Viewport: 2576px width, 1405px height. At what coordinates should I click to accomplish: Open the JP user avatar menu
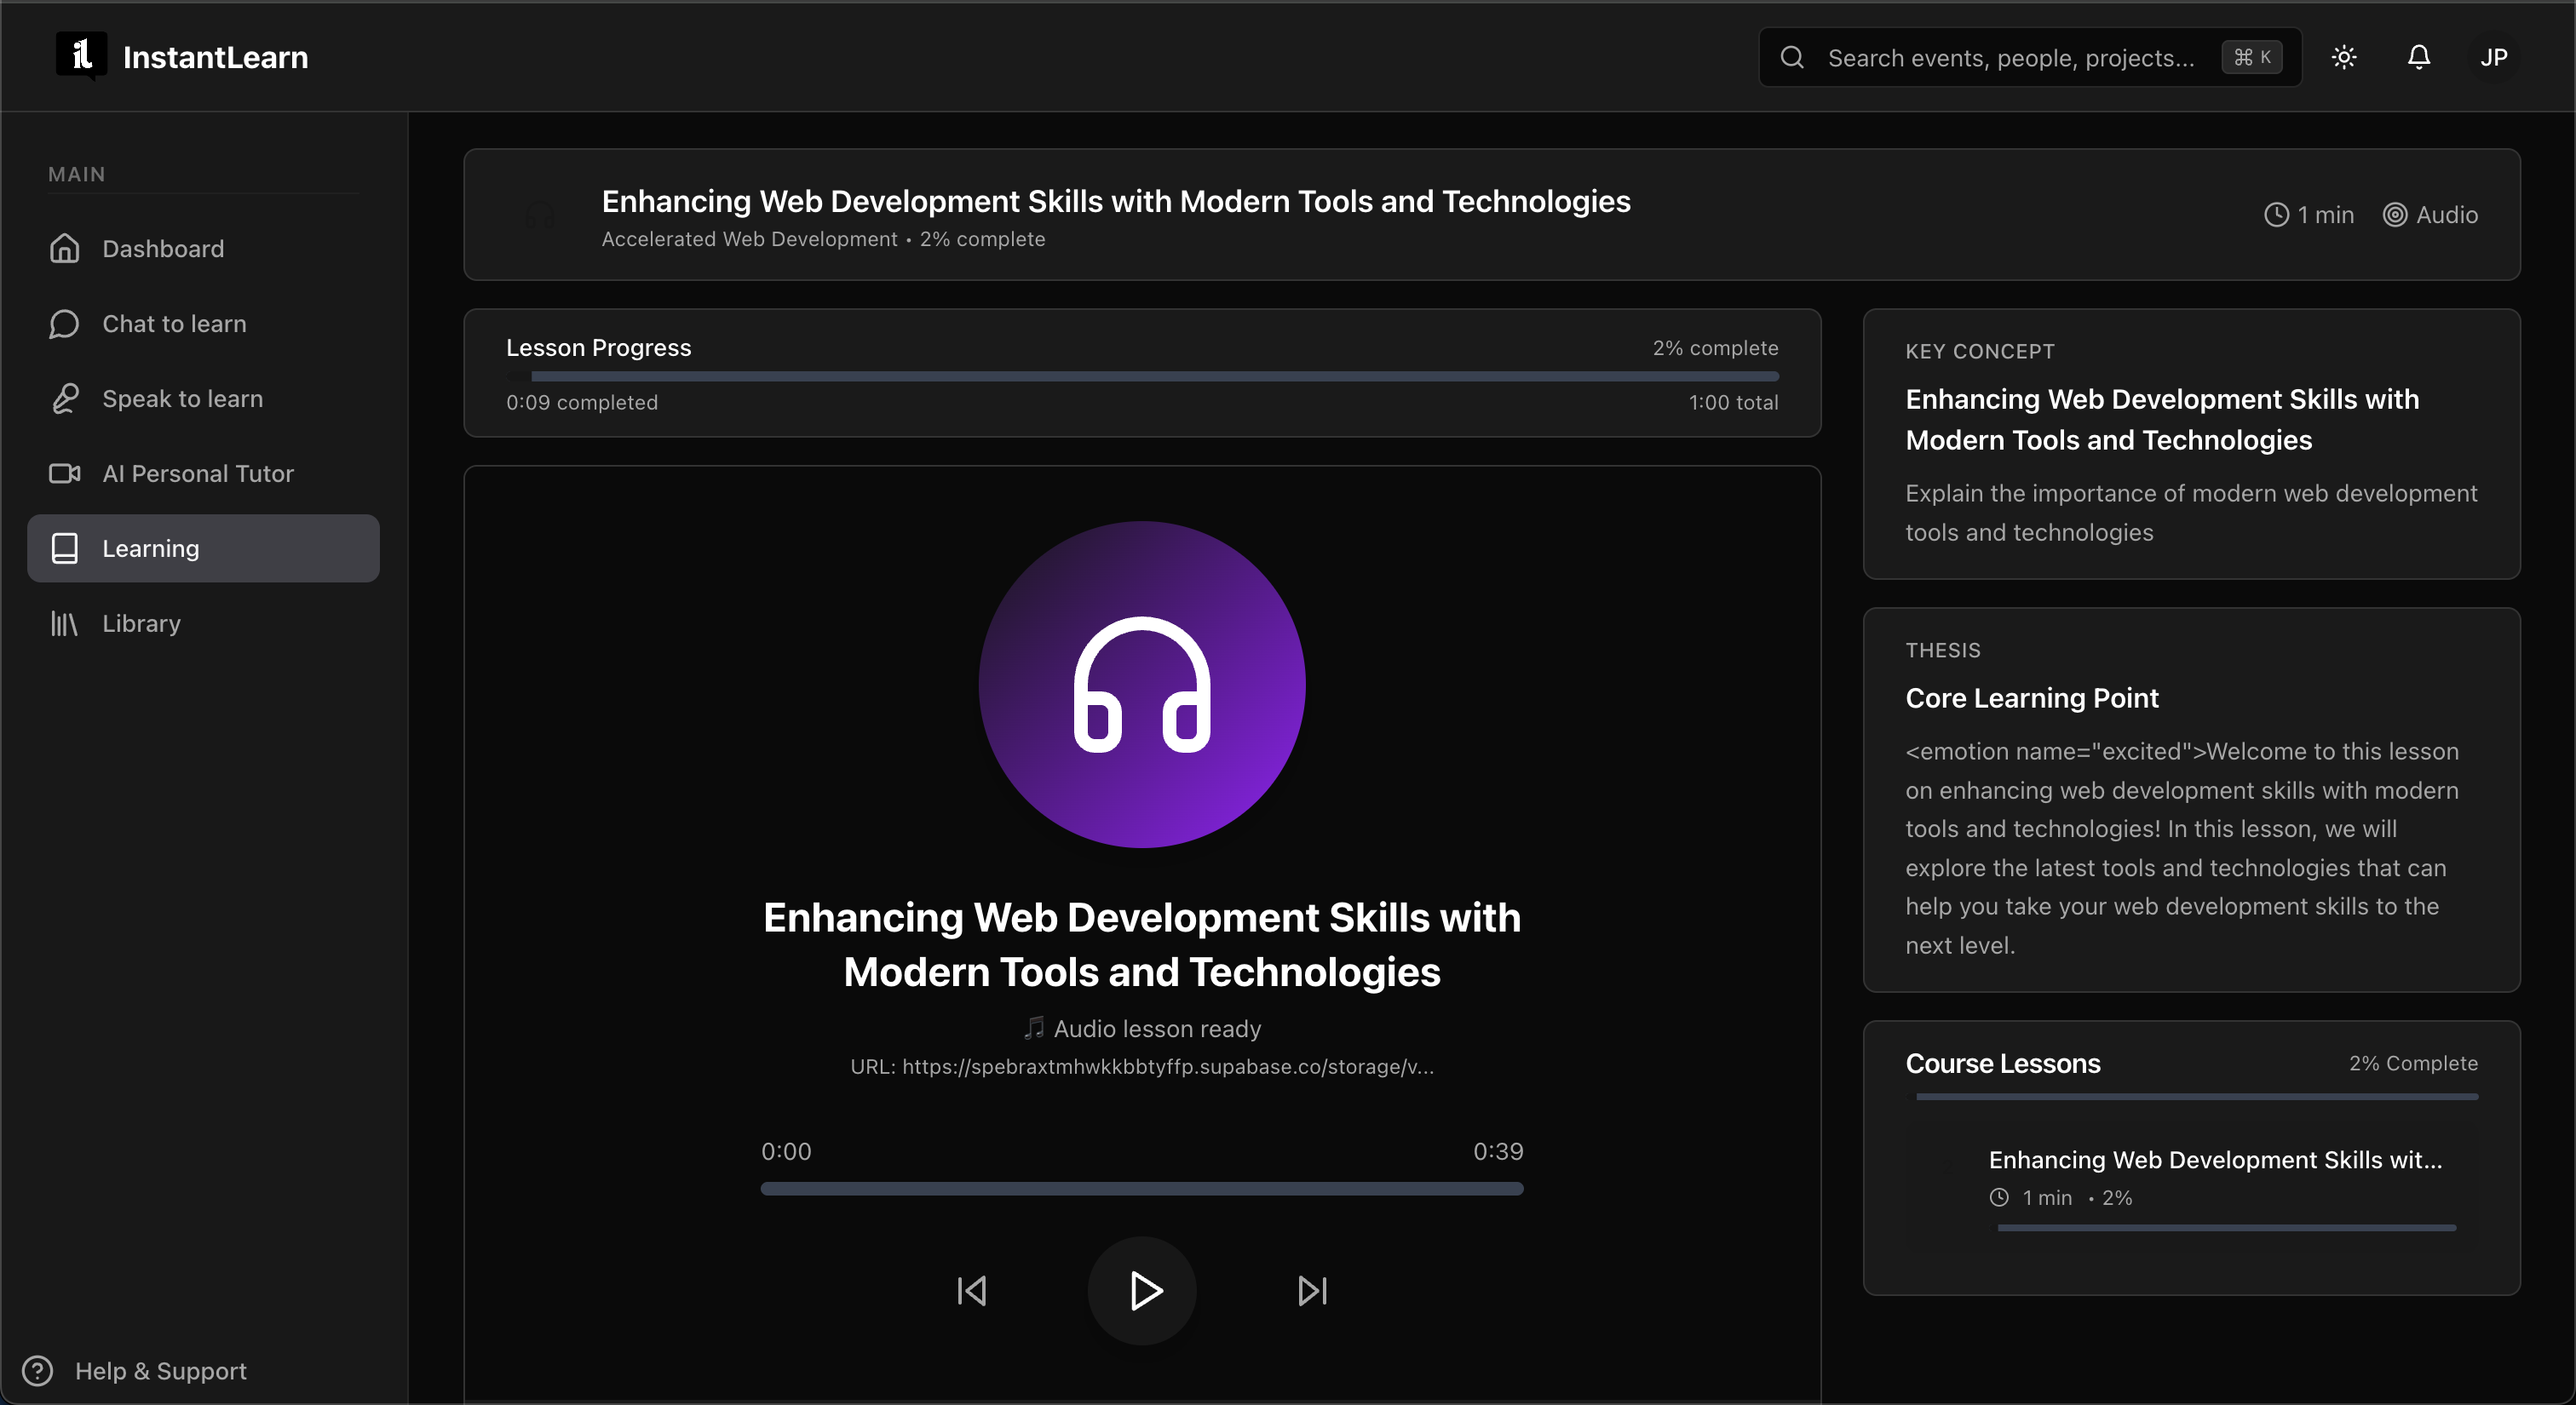(x=2493, y=57)
